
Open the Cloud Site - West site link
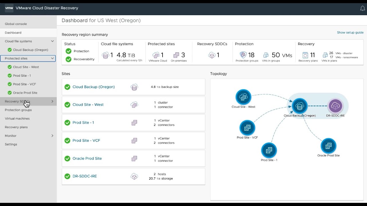click(x=88, y=105)
